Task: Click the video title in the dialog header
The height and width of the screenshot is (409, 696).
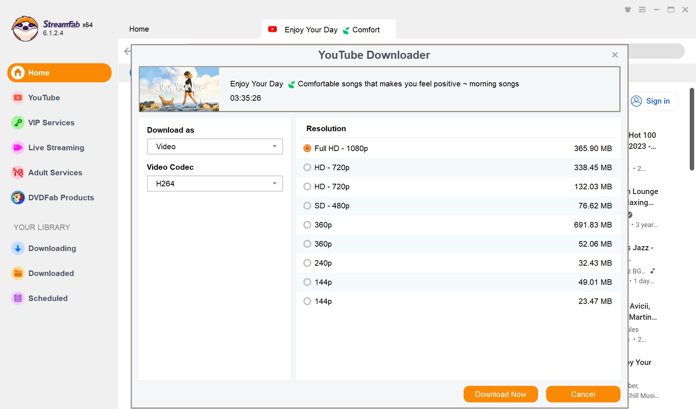Action: tap(375, 84)
